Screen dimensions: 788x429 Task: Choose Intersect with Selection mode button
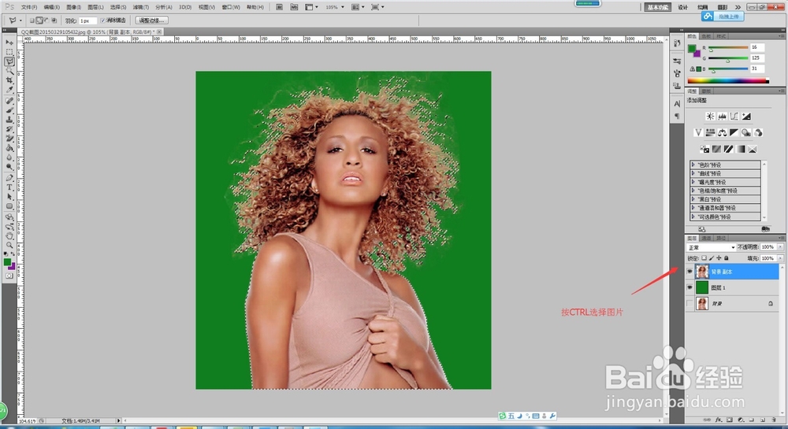pyautogui.click(x=54, y=20)
